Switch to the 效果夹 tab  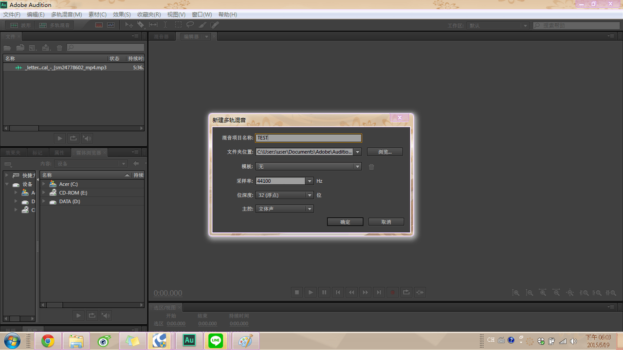pyautogui.click(x=13, y=153)
